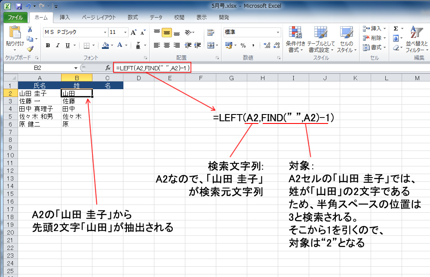
Task: Click the Copy icon in clipboard group
Action: [x=30, y=39]
